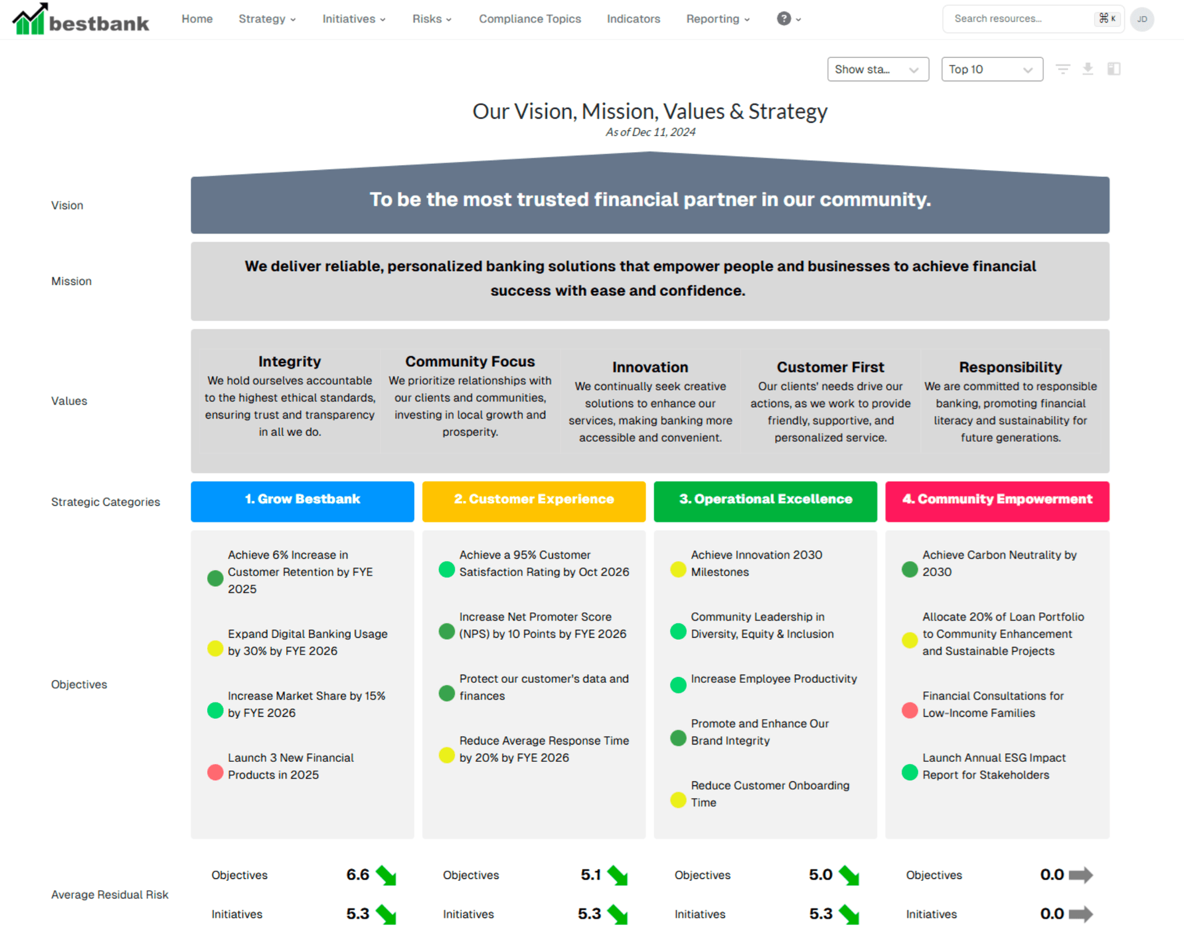Click the Reduce Customer Onboarding Time objective

(x=770, y=794)
